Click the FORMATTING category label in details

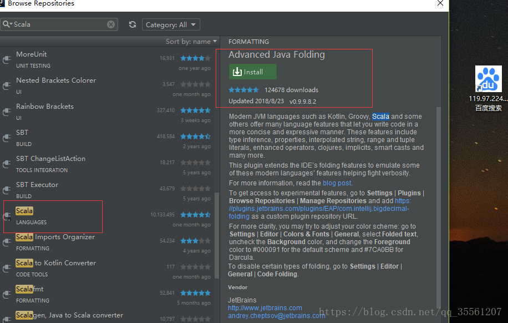(248, 42)
